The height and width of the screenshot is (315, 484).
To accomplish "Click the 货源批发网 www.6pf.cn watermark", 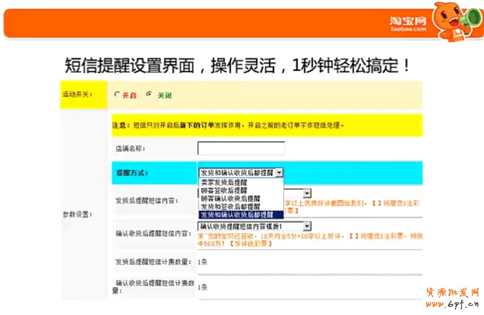I will (x=452, y=298).
